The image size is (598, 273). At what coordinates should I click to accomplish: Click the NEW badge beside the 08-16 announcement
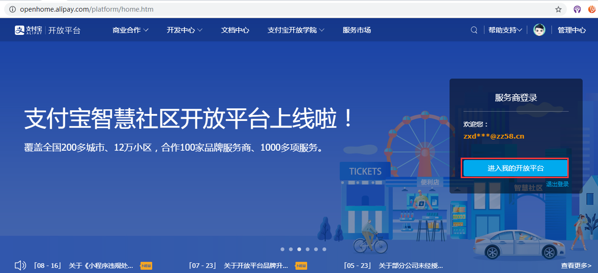pos(146,265)
